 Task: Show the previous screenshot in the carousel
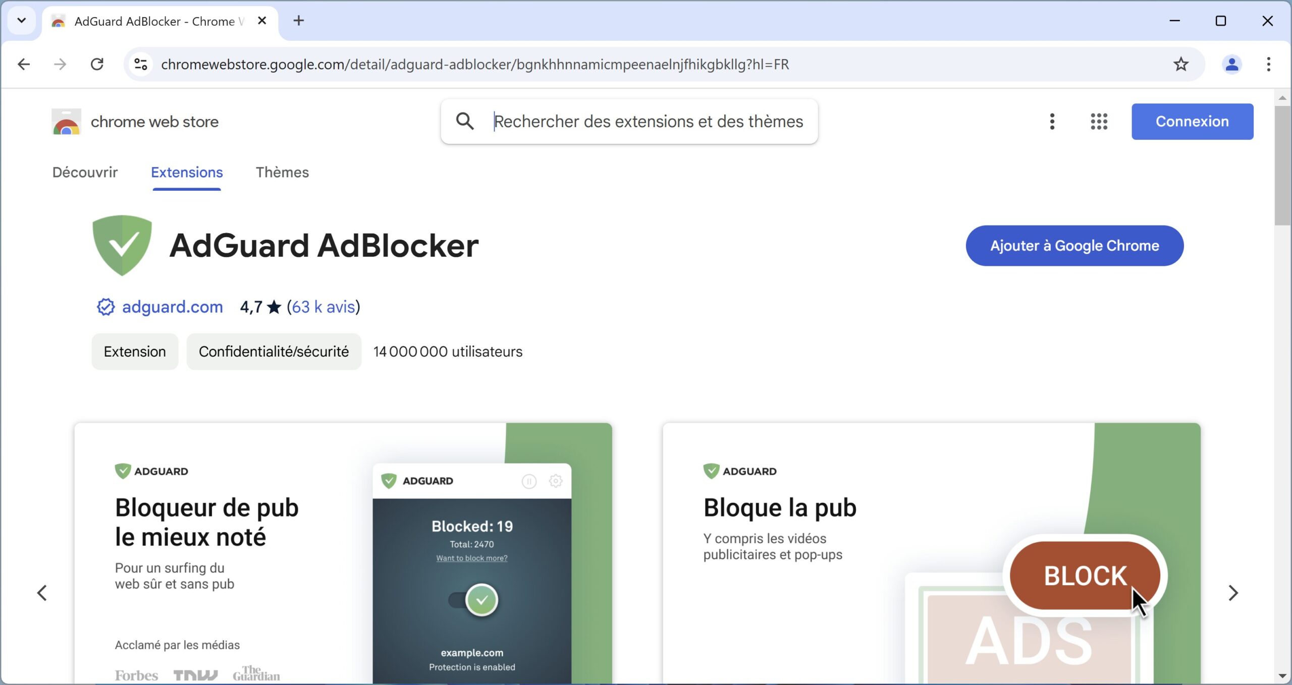click(42, 593)
